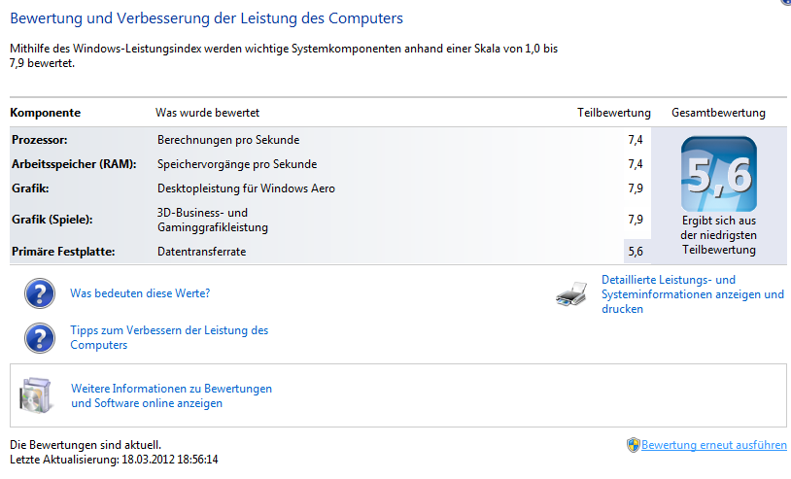
Task: Select the Primäre Festplatte row label
Action: pyautogui.click(x=63, y=252)
